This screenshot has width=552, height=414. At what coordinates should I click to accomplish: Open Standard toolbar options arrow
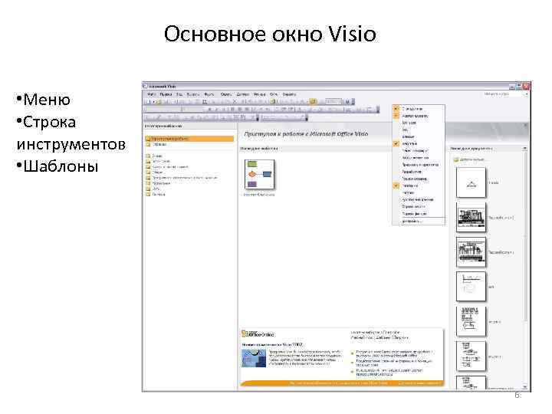point(353,102)
